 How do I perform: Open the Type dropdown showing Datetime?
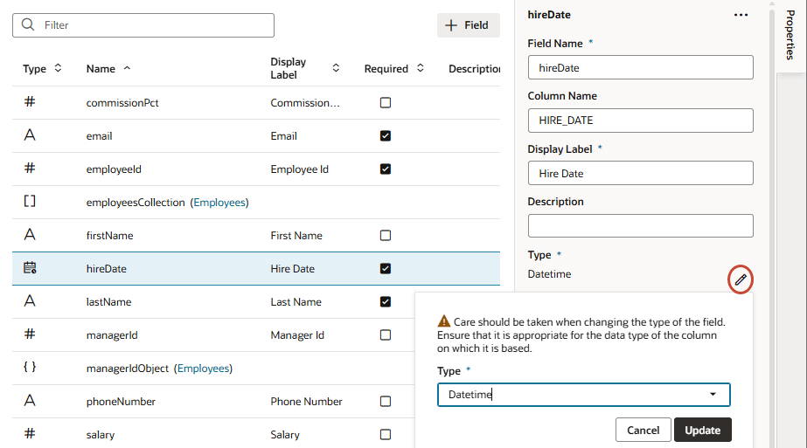(583, 395)
